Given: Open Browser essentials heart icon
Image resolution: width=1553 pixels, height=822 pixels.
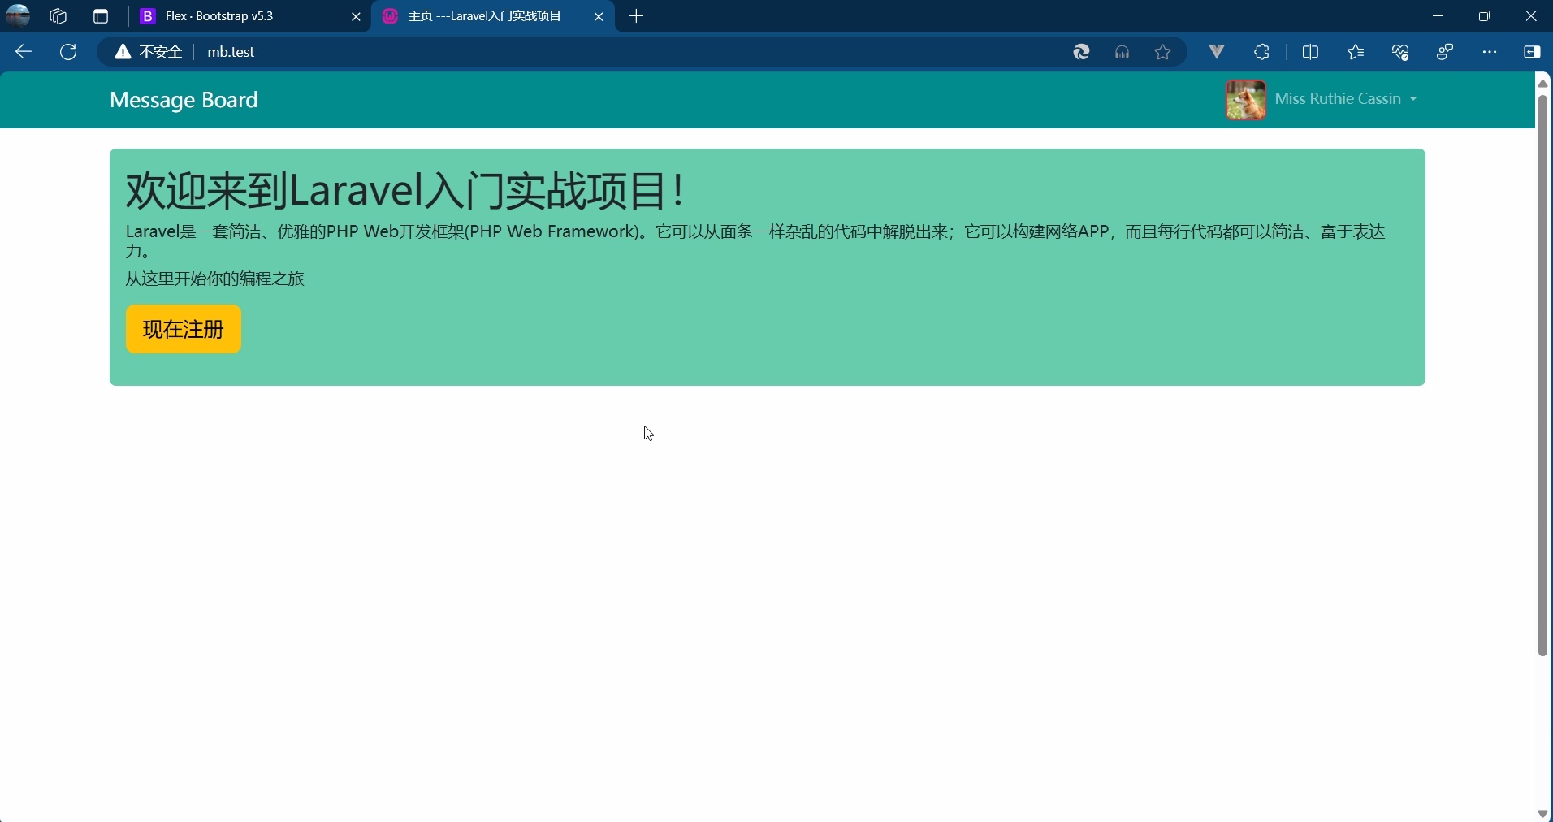Looking at the screenshot, I should [x=1400, y=52].
